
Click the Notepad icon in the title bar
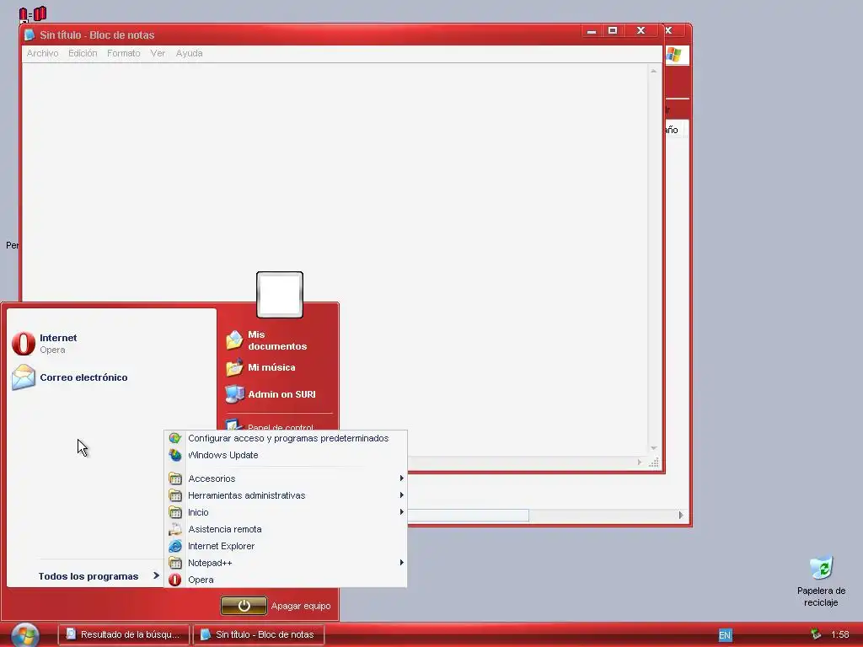coord(29,35)
